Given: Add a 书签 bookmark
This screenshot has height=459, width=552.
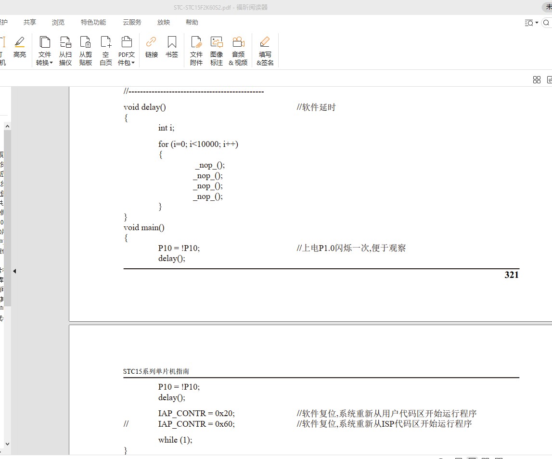Looking at the screenshot, I should (172, 47).
